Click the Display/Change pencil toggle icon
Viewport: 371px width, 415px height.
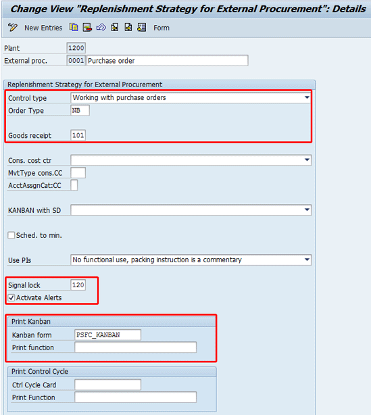(x=12, y=28)
